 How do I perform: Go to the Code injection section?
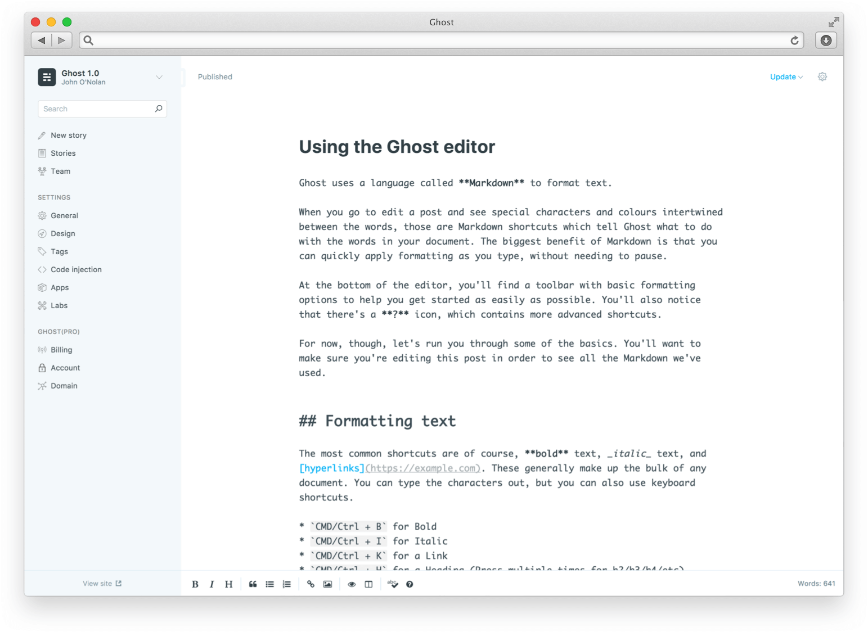click(76, 269)
